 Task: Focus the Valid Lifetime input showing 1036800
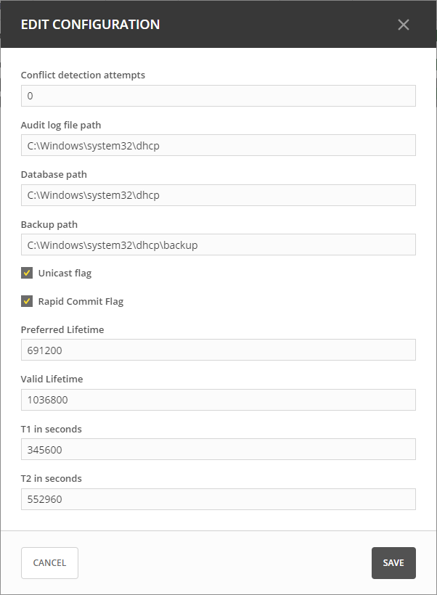218,400
